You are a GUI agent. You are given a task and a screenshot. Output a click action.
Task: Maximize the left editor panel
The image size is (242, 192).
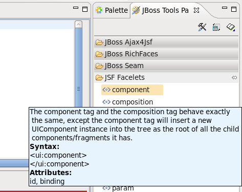coord(85,9)
